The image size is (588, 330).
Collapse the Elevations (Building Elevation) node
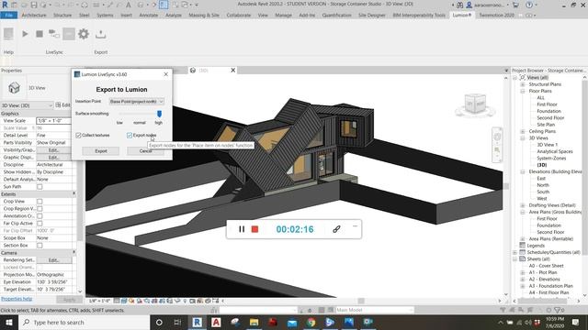click(523, 171)
